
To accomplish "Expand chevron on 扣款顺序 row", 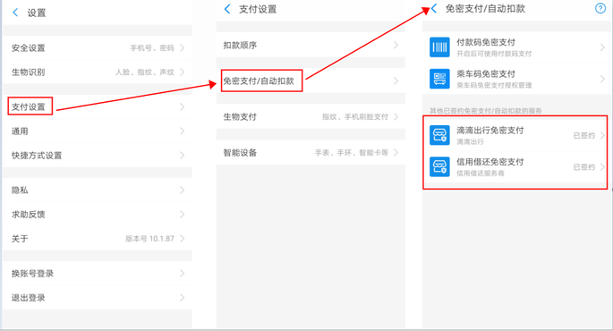I will pos(396,45).
